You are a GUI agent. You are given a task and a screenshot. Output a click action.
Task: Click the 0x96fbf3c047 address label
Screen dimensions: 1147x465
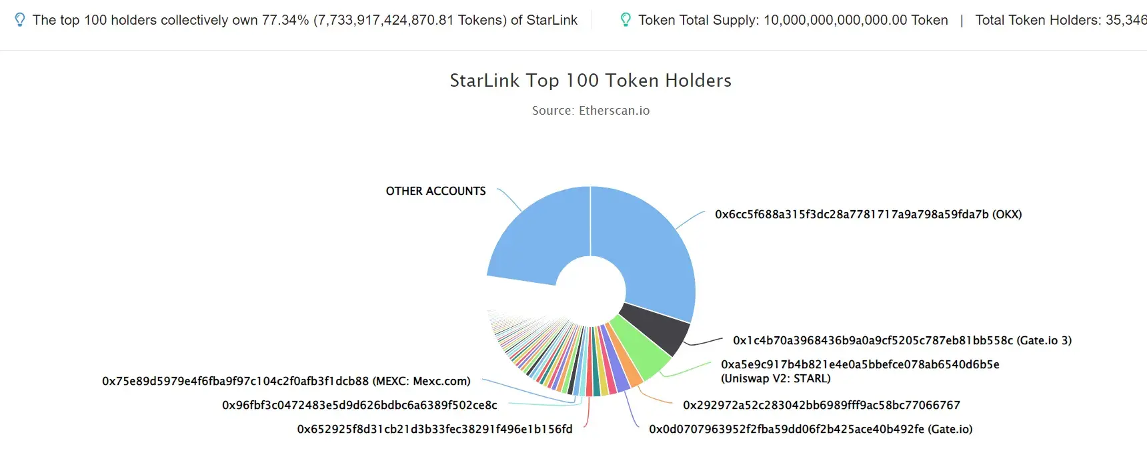[359, 405]
